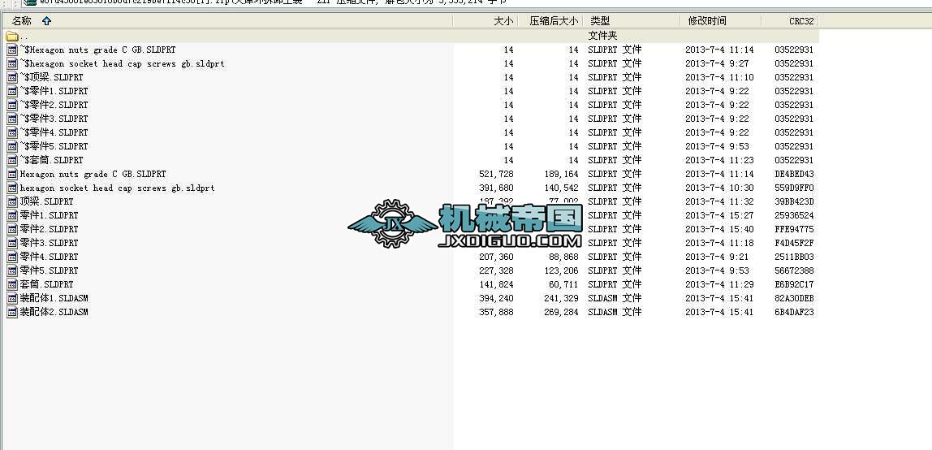This screenshot has width=932, height=450.
Task: Select the file name 零件5.SLDPRT
Action: [x=50, y=270]
